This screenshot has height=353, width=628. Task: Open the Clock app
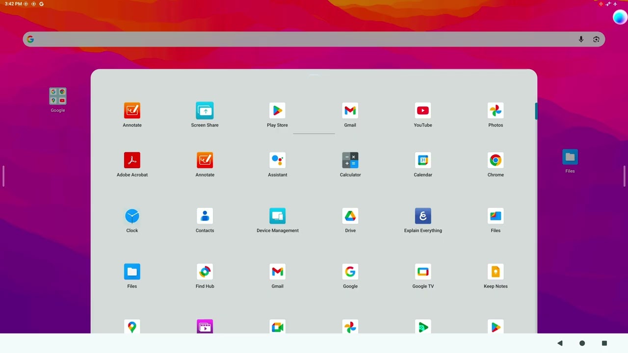132,216
